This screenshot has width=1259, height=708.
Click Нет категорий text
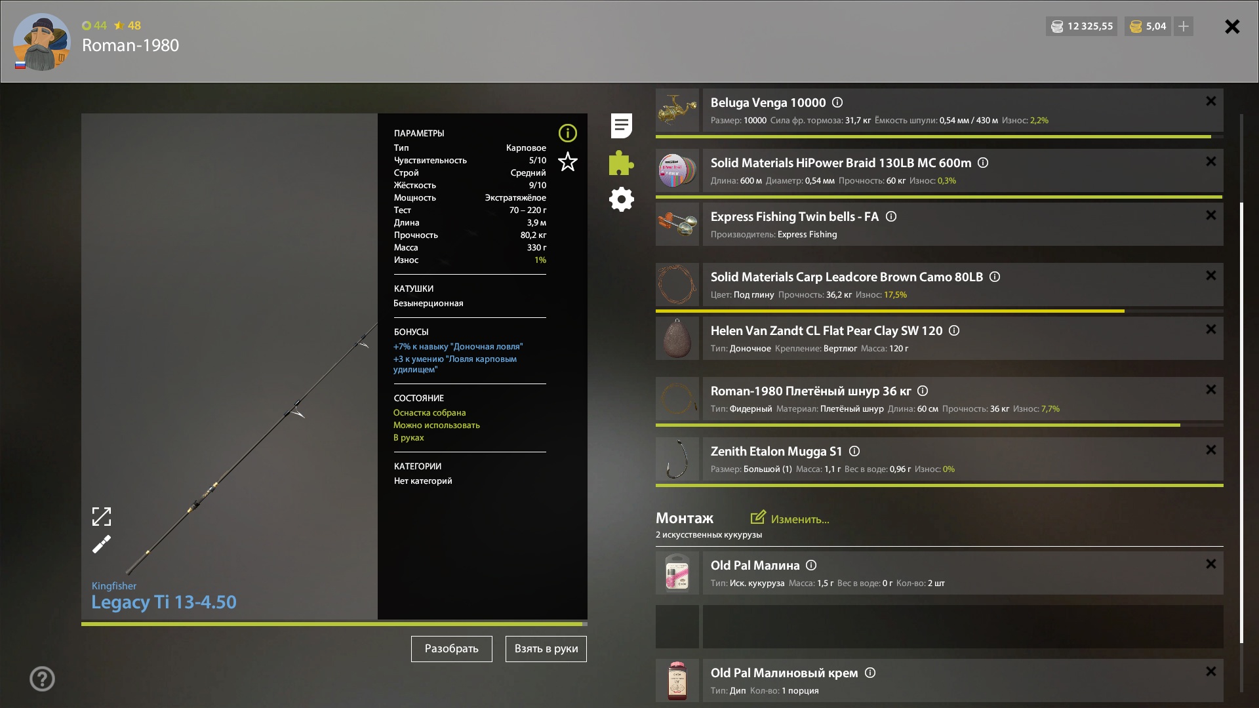[x=423, y=481]
